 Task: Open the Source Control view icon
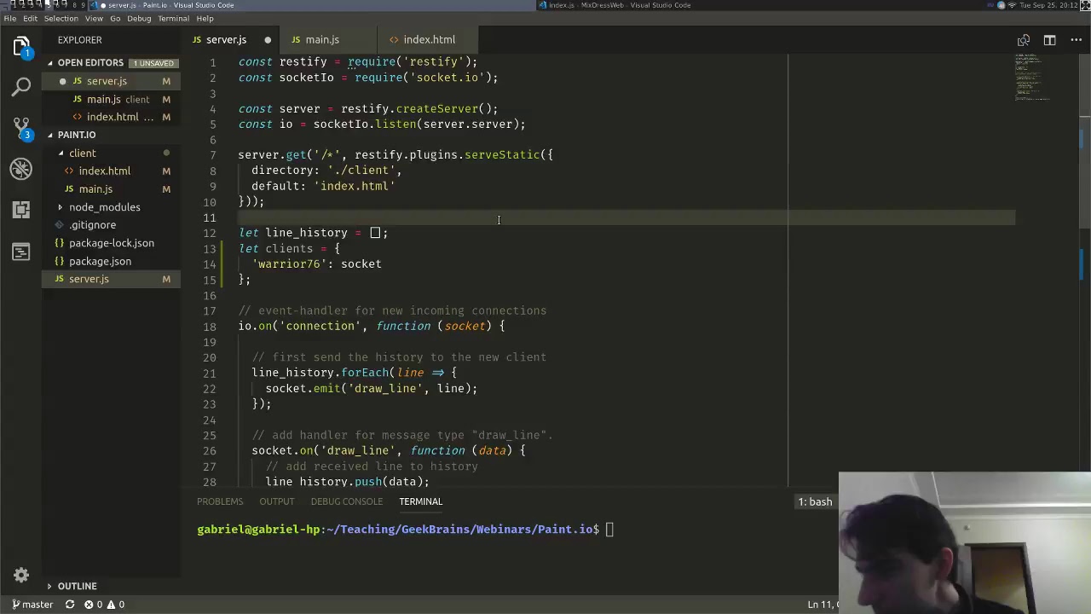(21, 128)
